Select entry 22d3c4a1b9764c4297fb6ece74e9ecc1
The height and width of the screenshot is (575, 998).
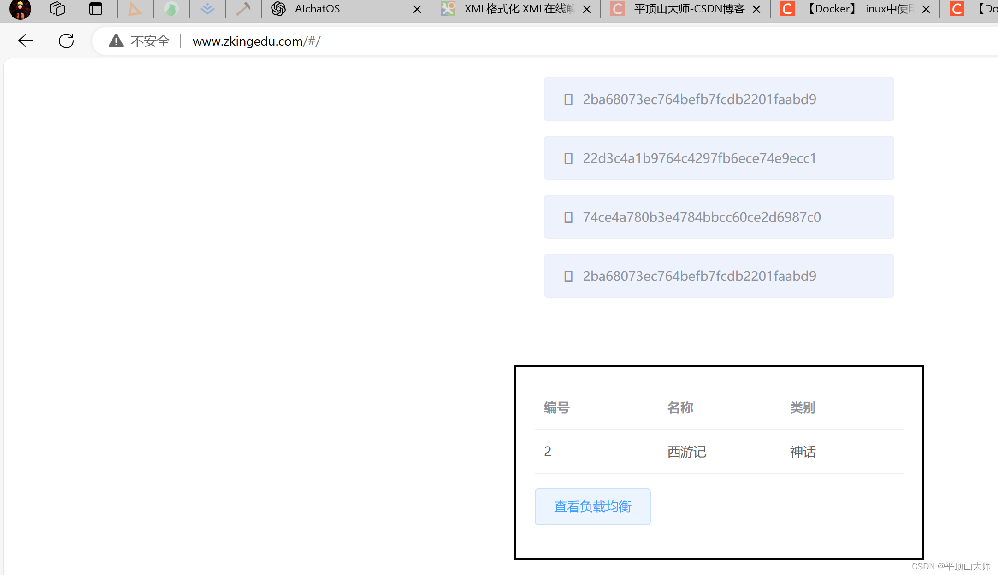(719, 158)
